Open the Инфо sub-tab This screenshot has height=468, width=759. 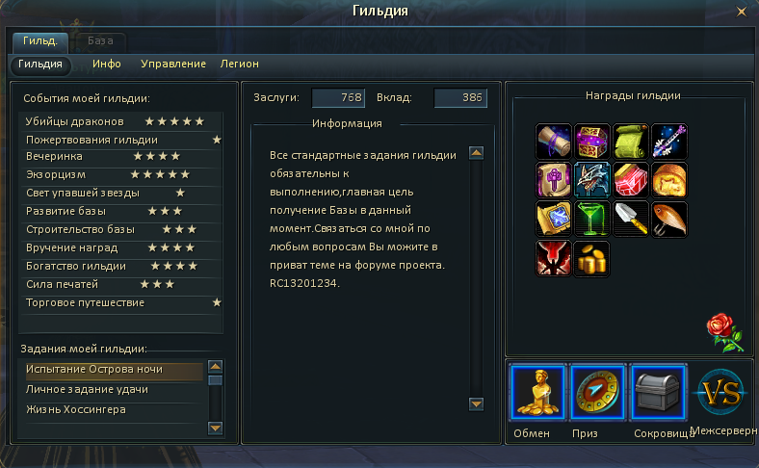[107, 64]
